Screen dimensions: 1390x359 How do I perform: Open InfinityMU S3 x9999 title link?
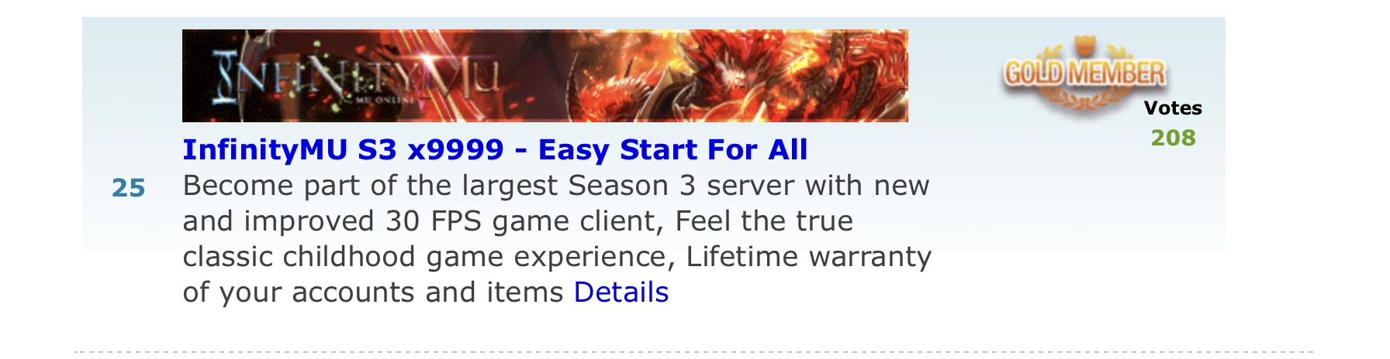(x=495, y=149)
